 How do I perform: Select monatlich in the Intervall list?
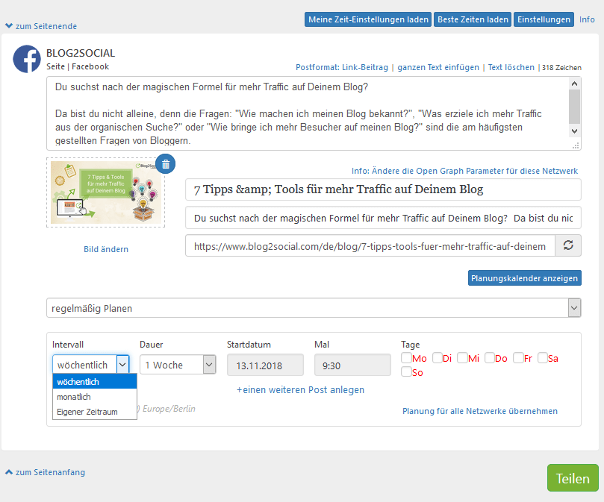[x=95, y=397]
